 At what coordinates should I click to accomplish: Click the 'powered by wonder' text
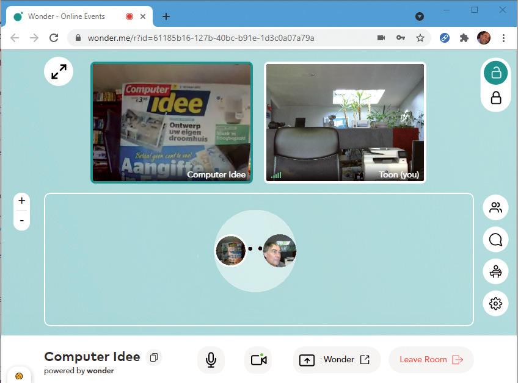tap(79, 371)
